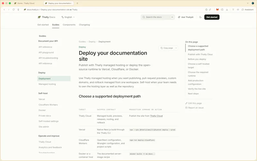Click the translate icon next to English

(x=62, y=17)
